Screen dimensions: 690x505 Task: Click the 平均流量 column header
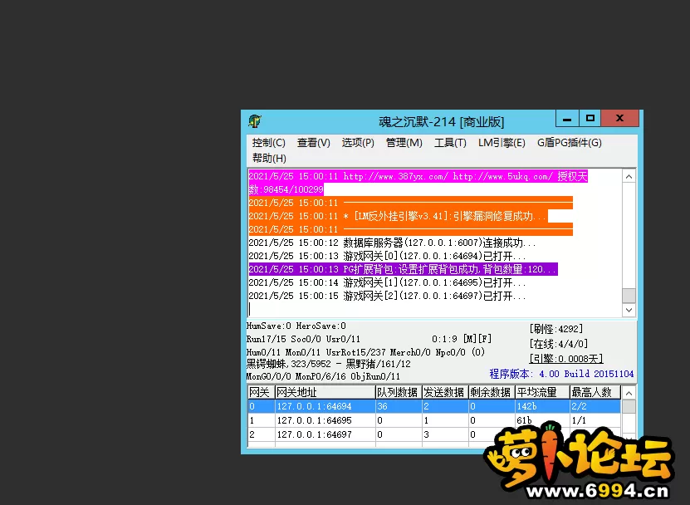pos(542,392)
